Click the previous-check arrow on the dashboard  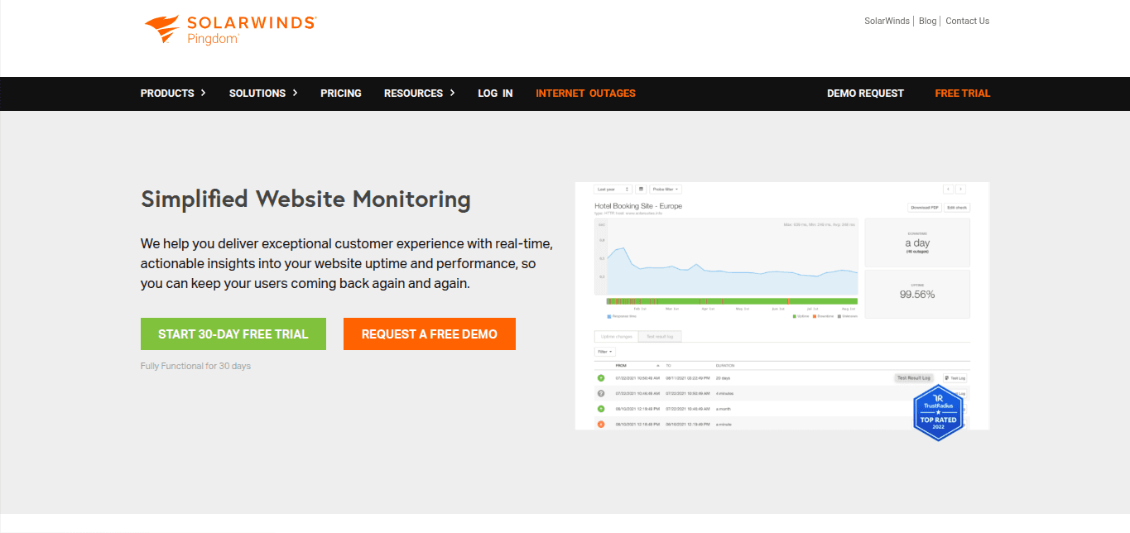pyautogui.click(x=948, y=189)
